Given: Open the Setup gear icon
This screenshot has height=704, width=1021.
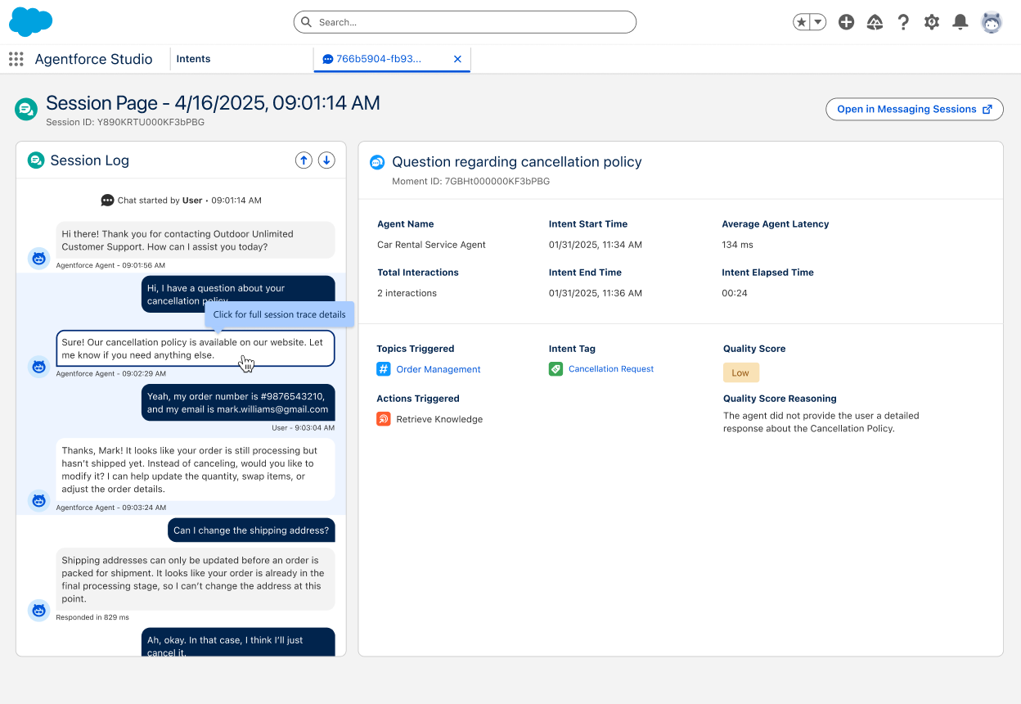Looking at the screenshot, I should 932,22.
